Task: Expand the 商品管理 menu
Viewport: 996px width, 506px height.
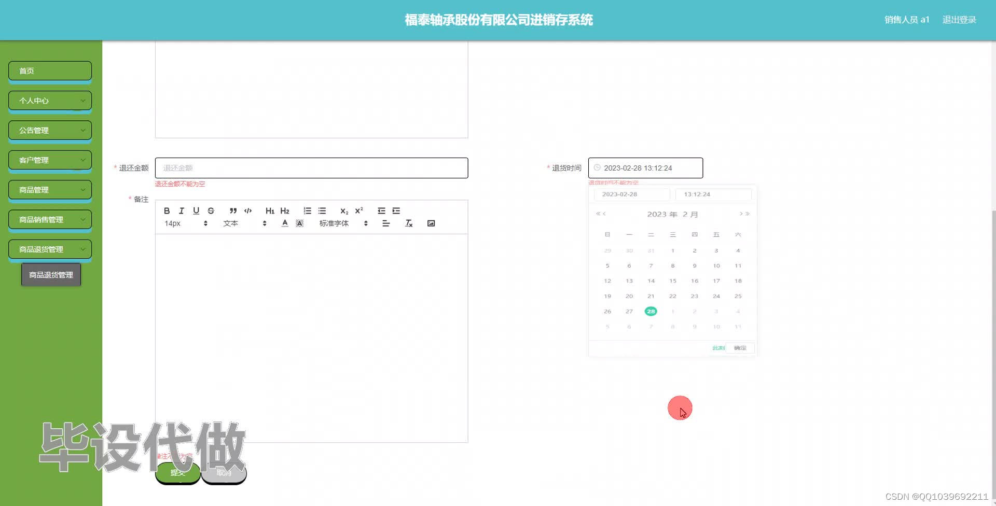Action: point(50,190)
